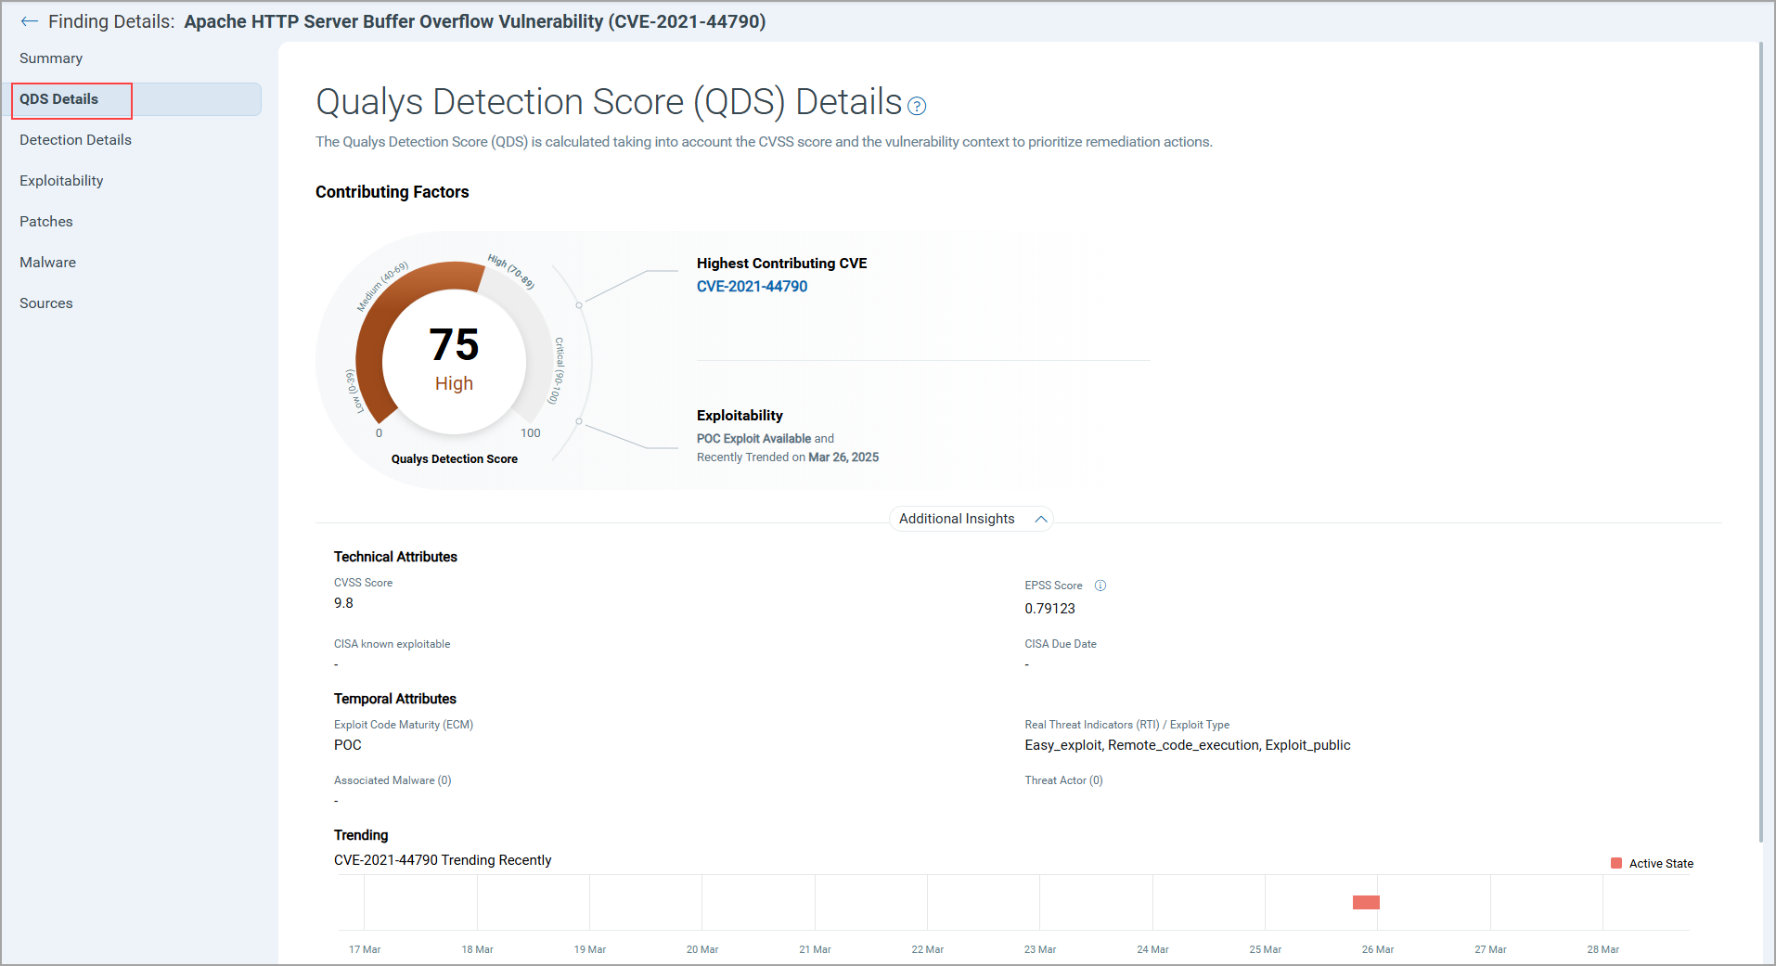Click the EPSS Score info icon

point(1100,586)
